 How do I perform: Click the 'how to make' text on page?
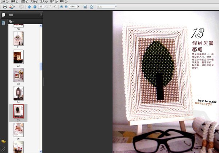pos(207,101)
